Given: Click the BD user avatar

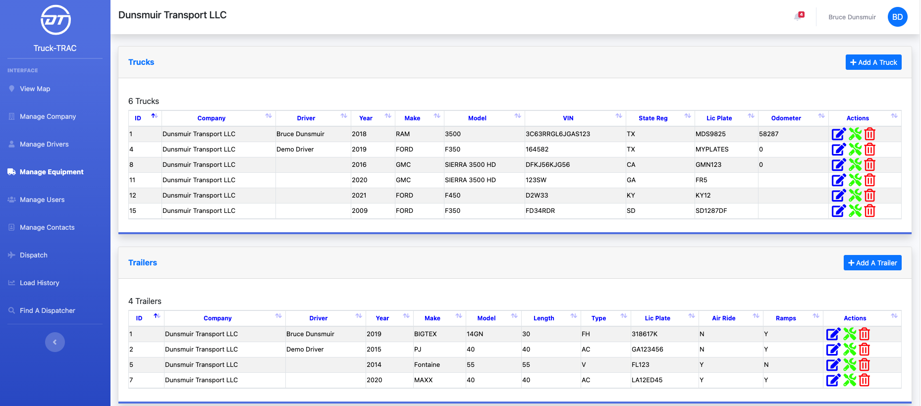Looking at the screenshot, I should tap(897, 17).
